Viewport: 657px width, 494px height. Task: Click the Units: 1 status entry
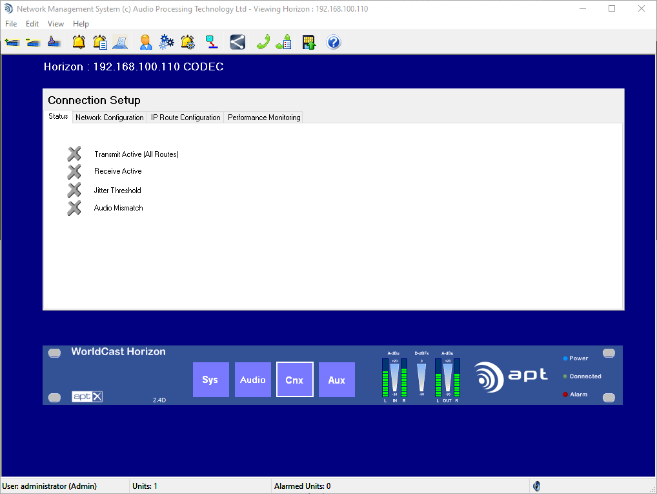pyautogui.click(x=145, y=486)
